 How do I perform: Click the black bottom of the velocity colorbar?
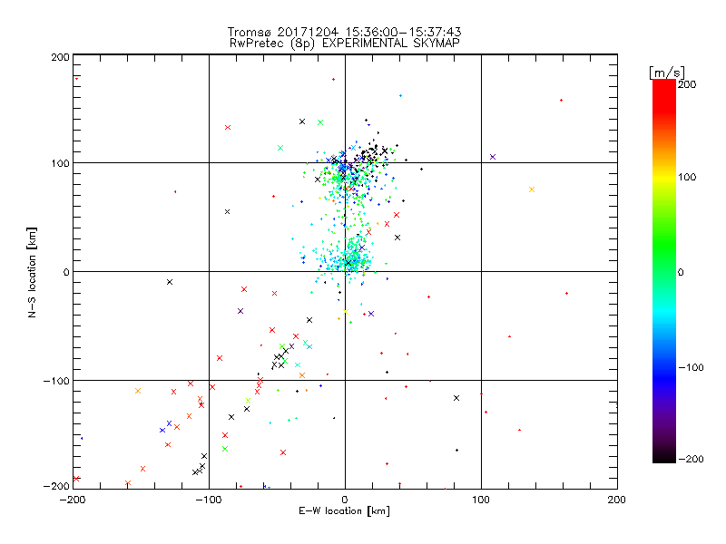point(664,457)
